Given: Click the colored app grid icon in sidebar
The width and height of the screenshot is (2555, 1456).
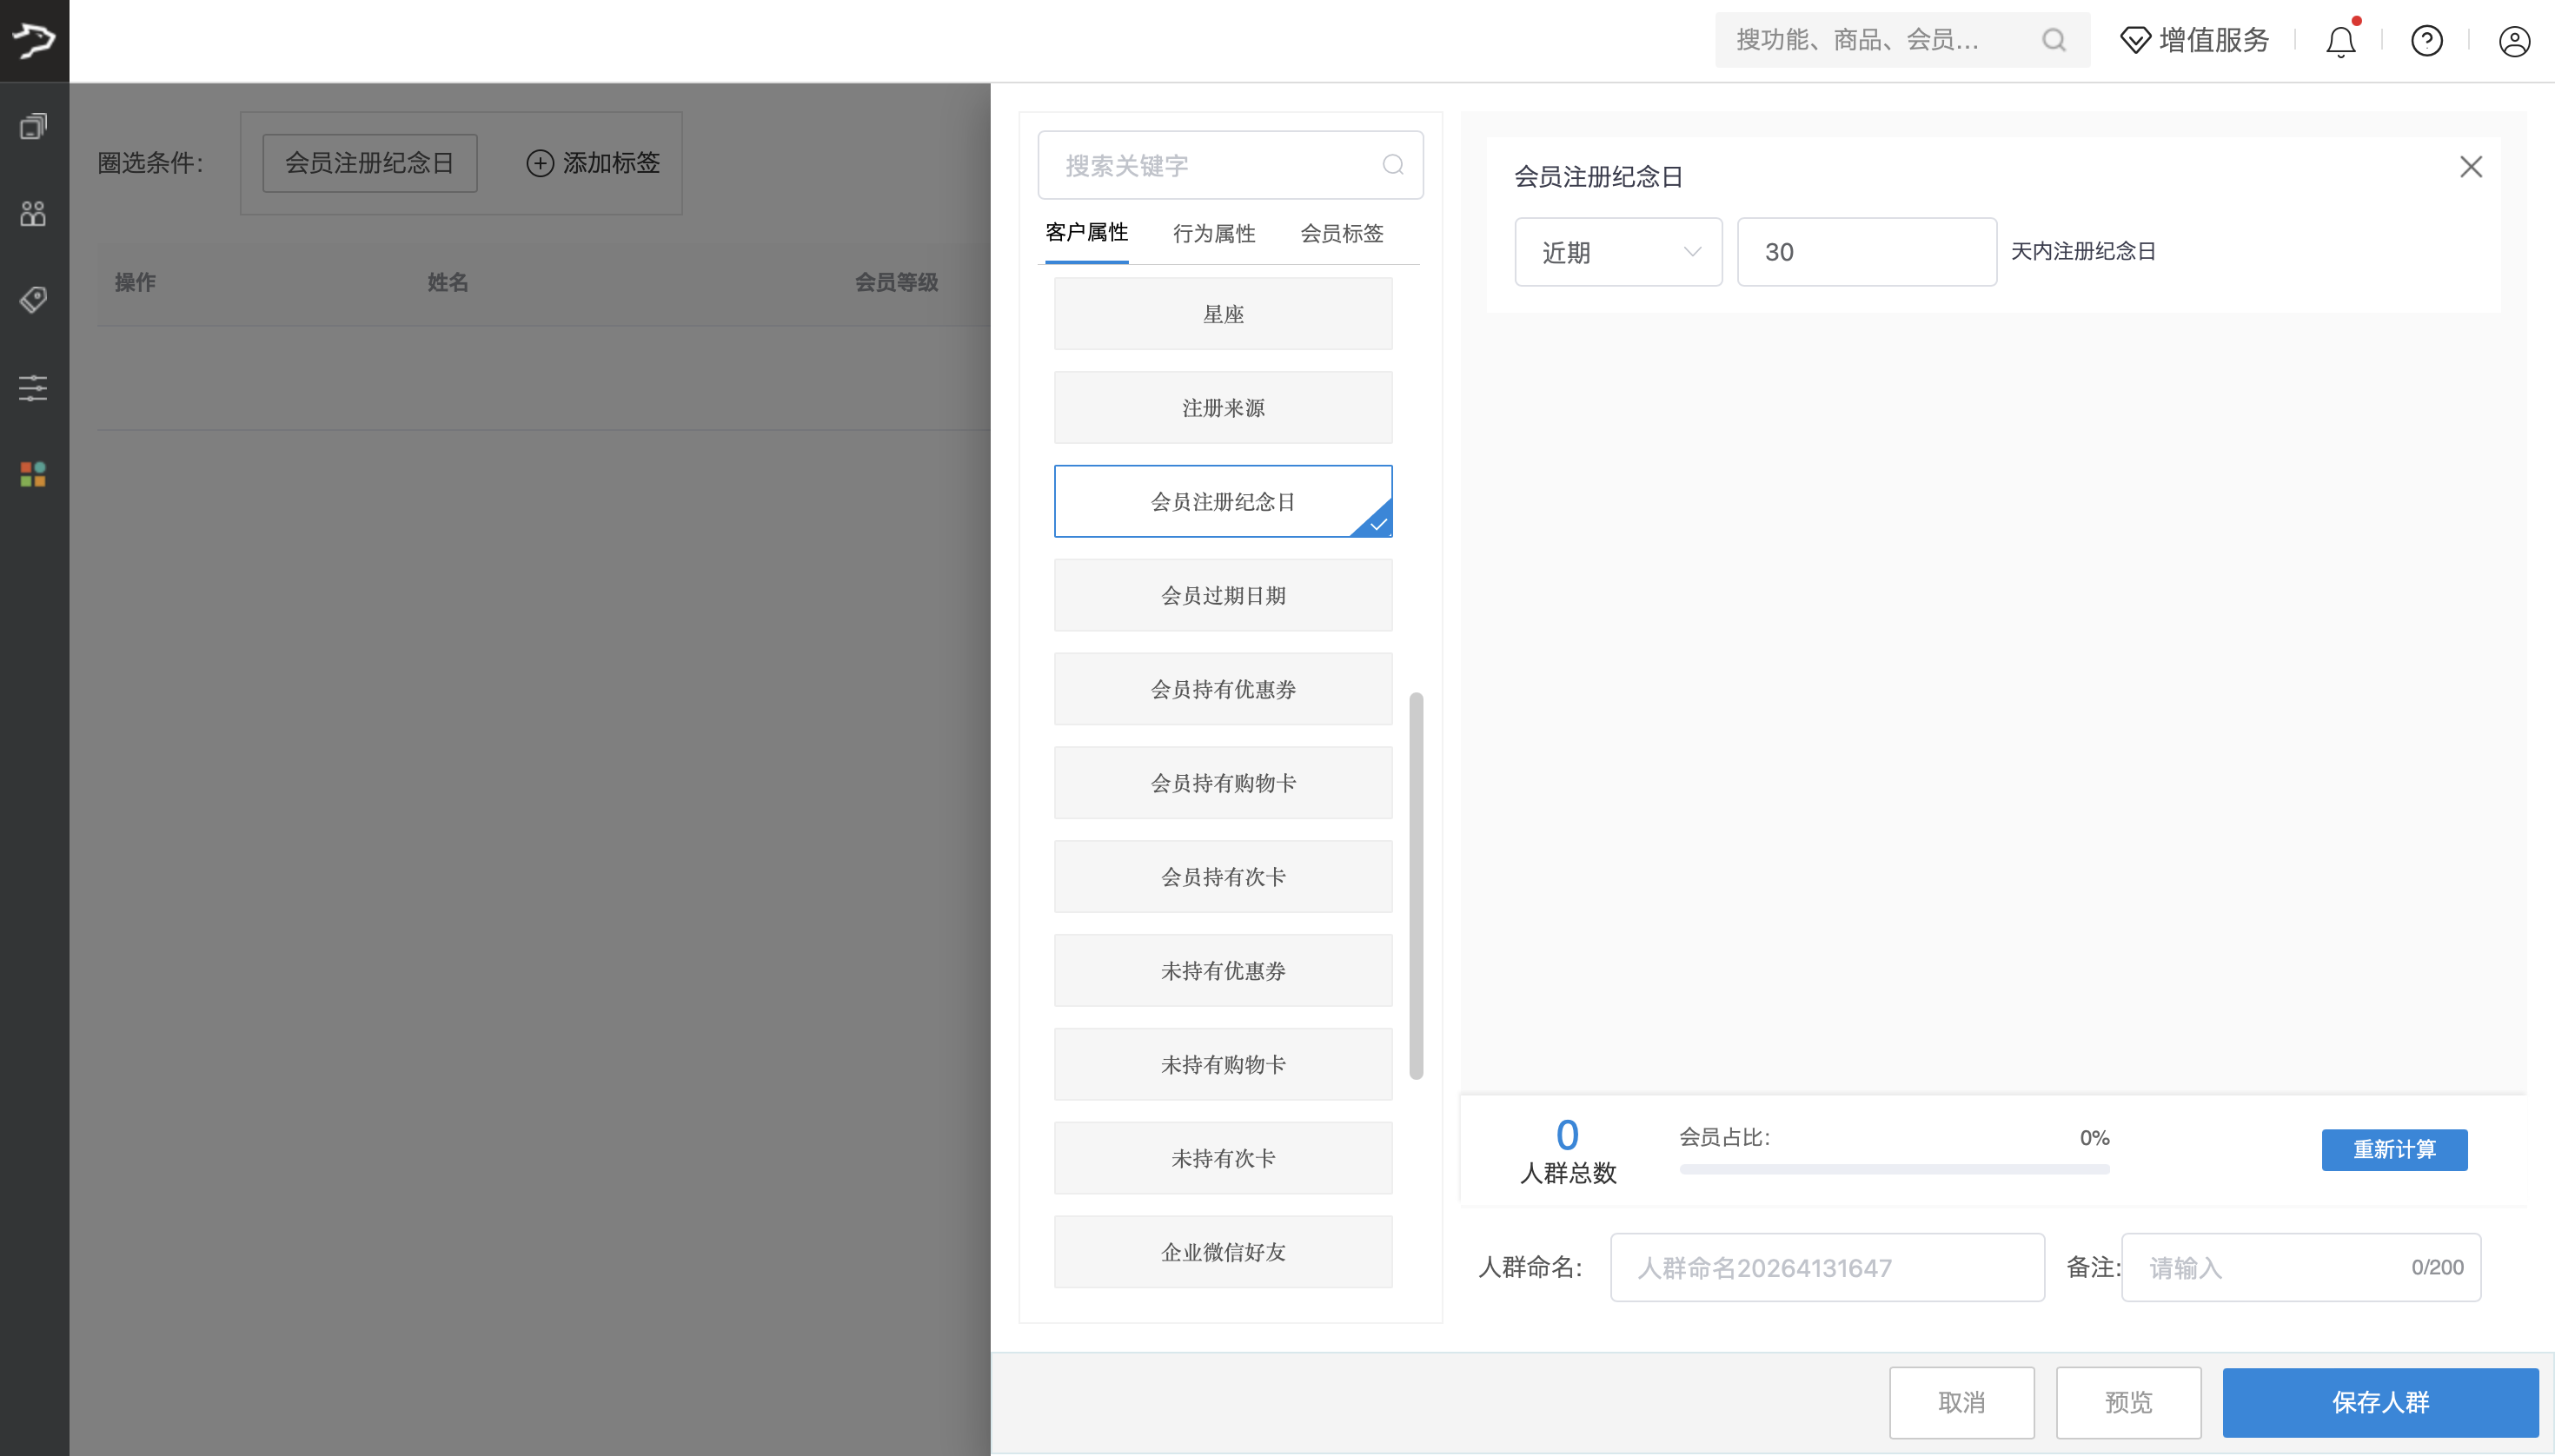Looking at the screenshot, I should click(x=31, y=474).
